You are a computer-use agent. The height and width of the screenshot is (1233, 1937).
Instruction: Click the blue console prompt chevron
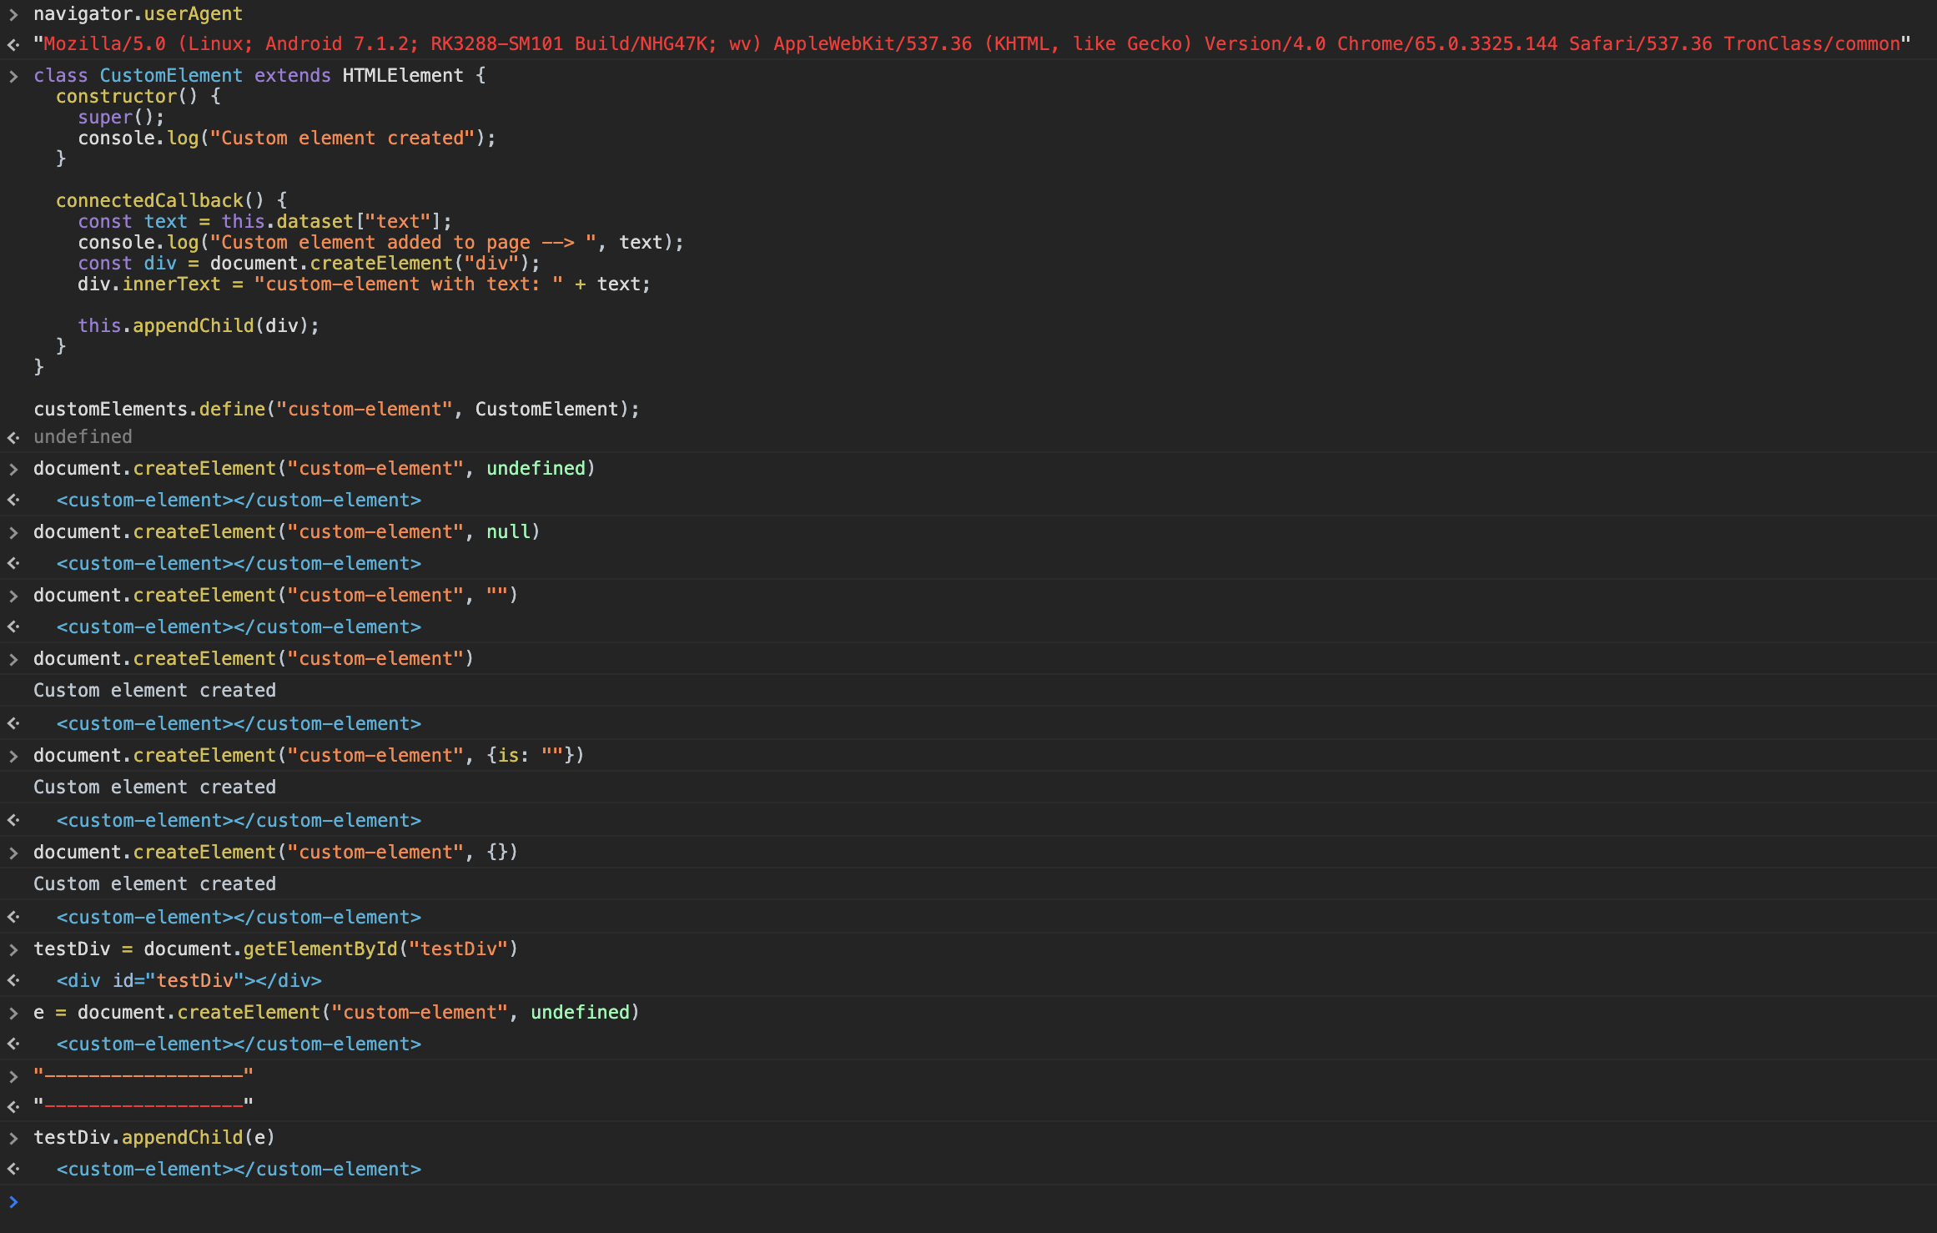click(13, 1201)
